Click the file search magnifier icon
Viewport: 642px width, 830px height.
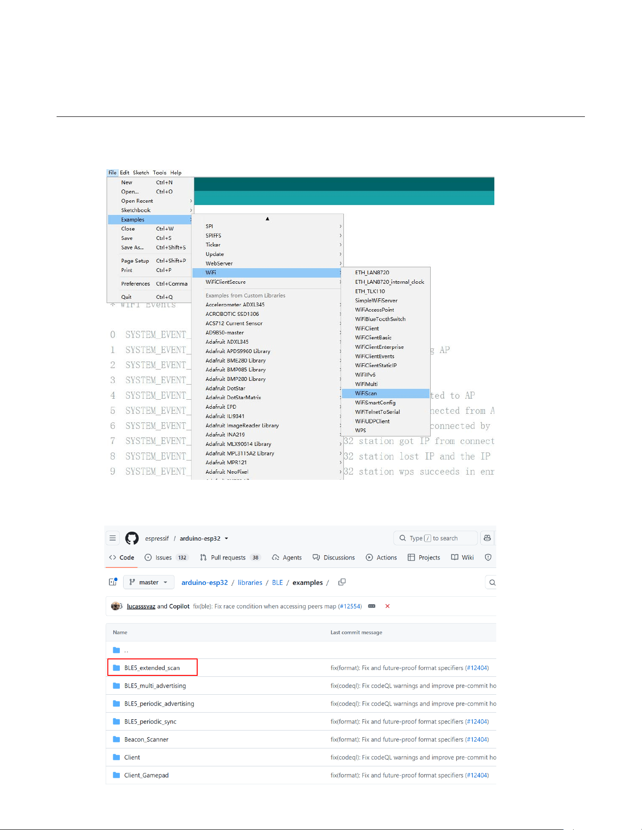pos(492,583)
